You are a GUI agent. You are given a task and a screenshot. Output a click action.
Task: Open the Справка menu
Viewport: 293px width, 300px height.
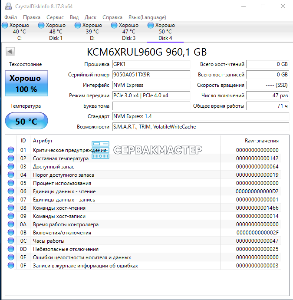(112, 17)
